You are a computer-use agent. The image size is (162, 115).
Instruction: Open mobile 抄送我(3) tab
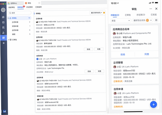pyautogui.click(x=141, y=15)
